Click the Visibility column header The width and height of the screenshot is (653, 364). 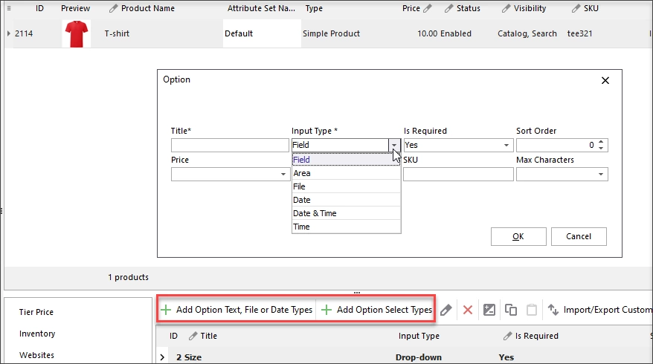tap(530, 8)
